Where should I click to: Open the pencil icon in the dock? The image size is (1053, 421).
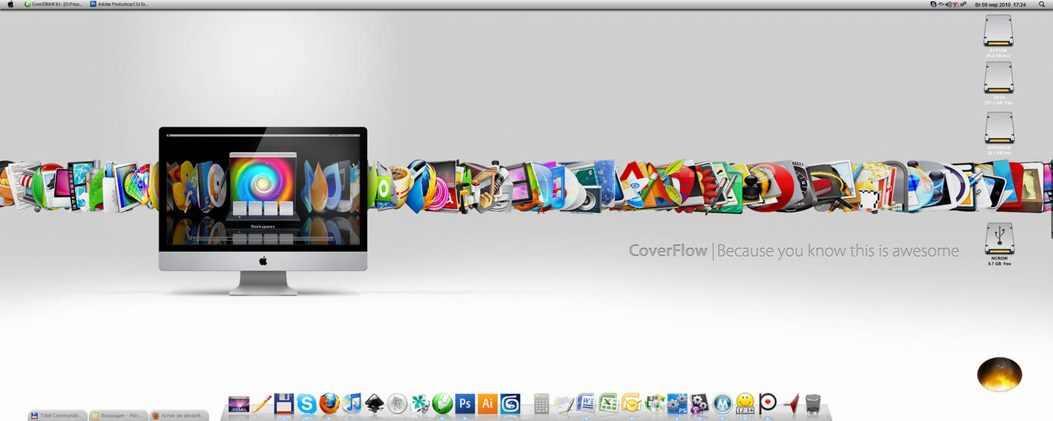pos(261,404)
